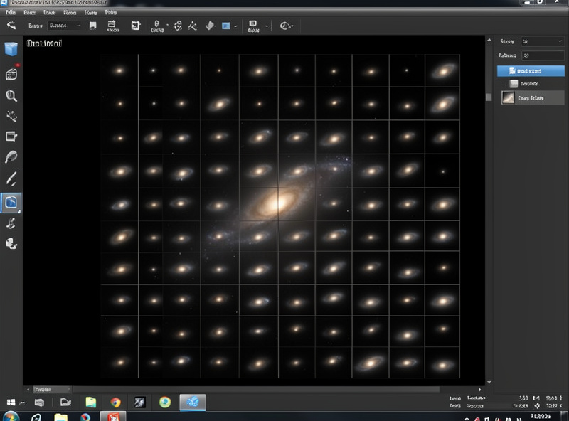Image resolution: width=569 pixels, height=421 pixels.
Task: Select the magnifier zoom tool in the left sidebar
Action: [11, 96]
